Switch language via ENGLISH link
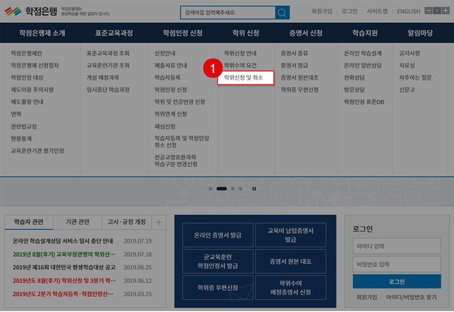The height and width of the screenshot is (312, 454). click(408, 11)
